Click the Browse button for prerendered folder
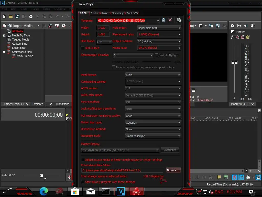This screenshot has height=197, width=262. pyautogui.click(x=173, y=170)
